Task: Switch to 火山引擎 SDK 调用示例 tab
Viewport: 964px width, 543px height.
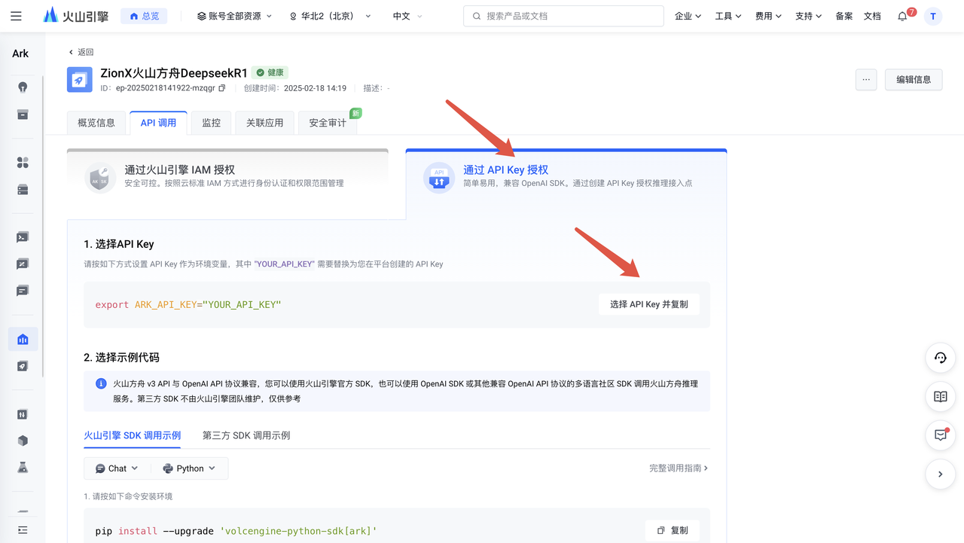Action: click(x=132, y=435)
